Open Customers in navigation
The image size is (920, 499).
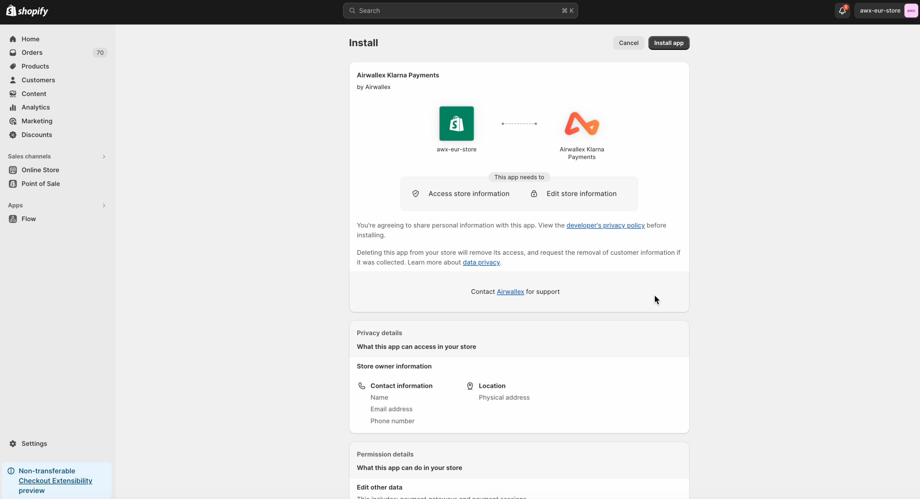pyautogui.click(x=38, y=80)
